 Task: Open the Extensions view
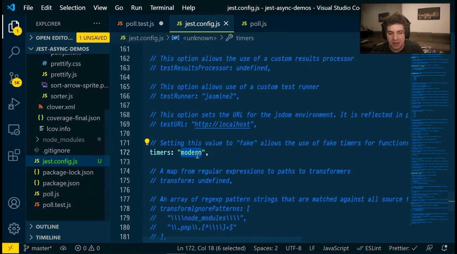[14, 155]
